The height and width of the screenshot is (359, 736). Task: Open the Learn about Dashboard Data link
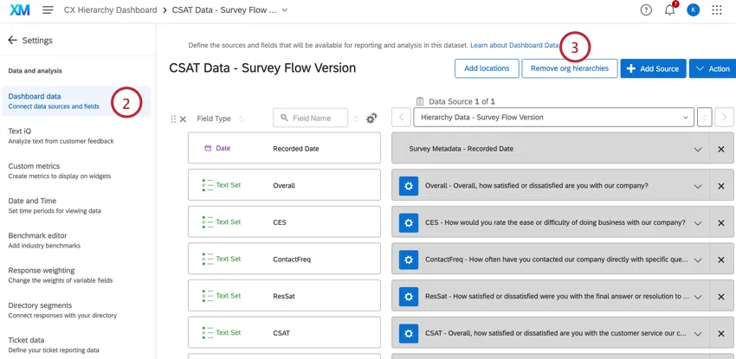point(514,45)
